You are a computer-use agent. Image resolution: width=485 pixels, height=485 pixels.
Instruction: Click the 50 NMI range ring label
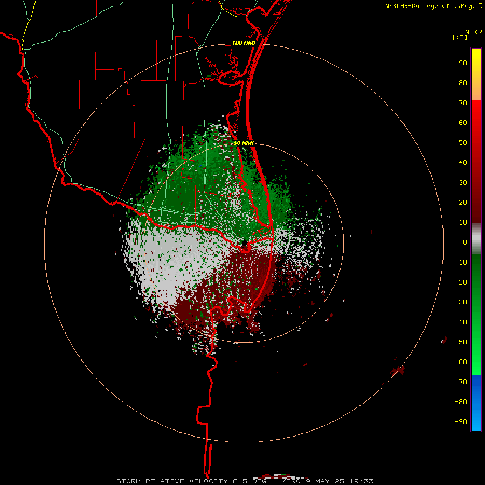pos(244,143)
